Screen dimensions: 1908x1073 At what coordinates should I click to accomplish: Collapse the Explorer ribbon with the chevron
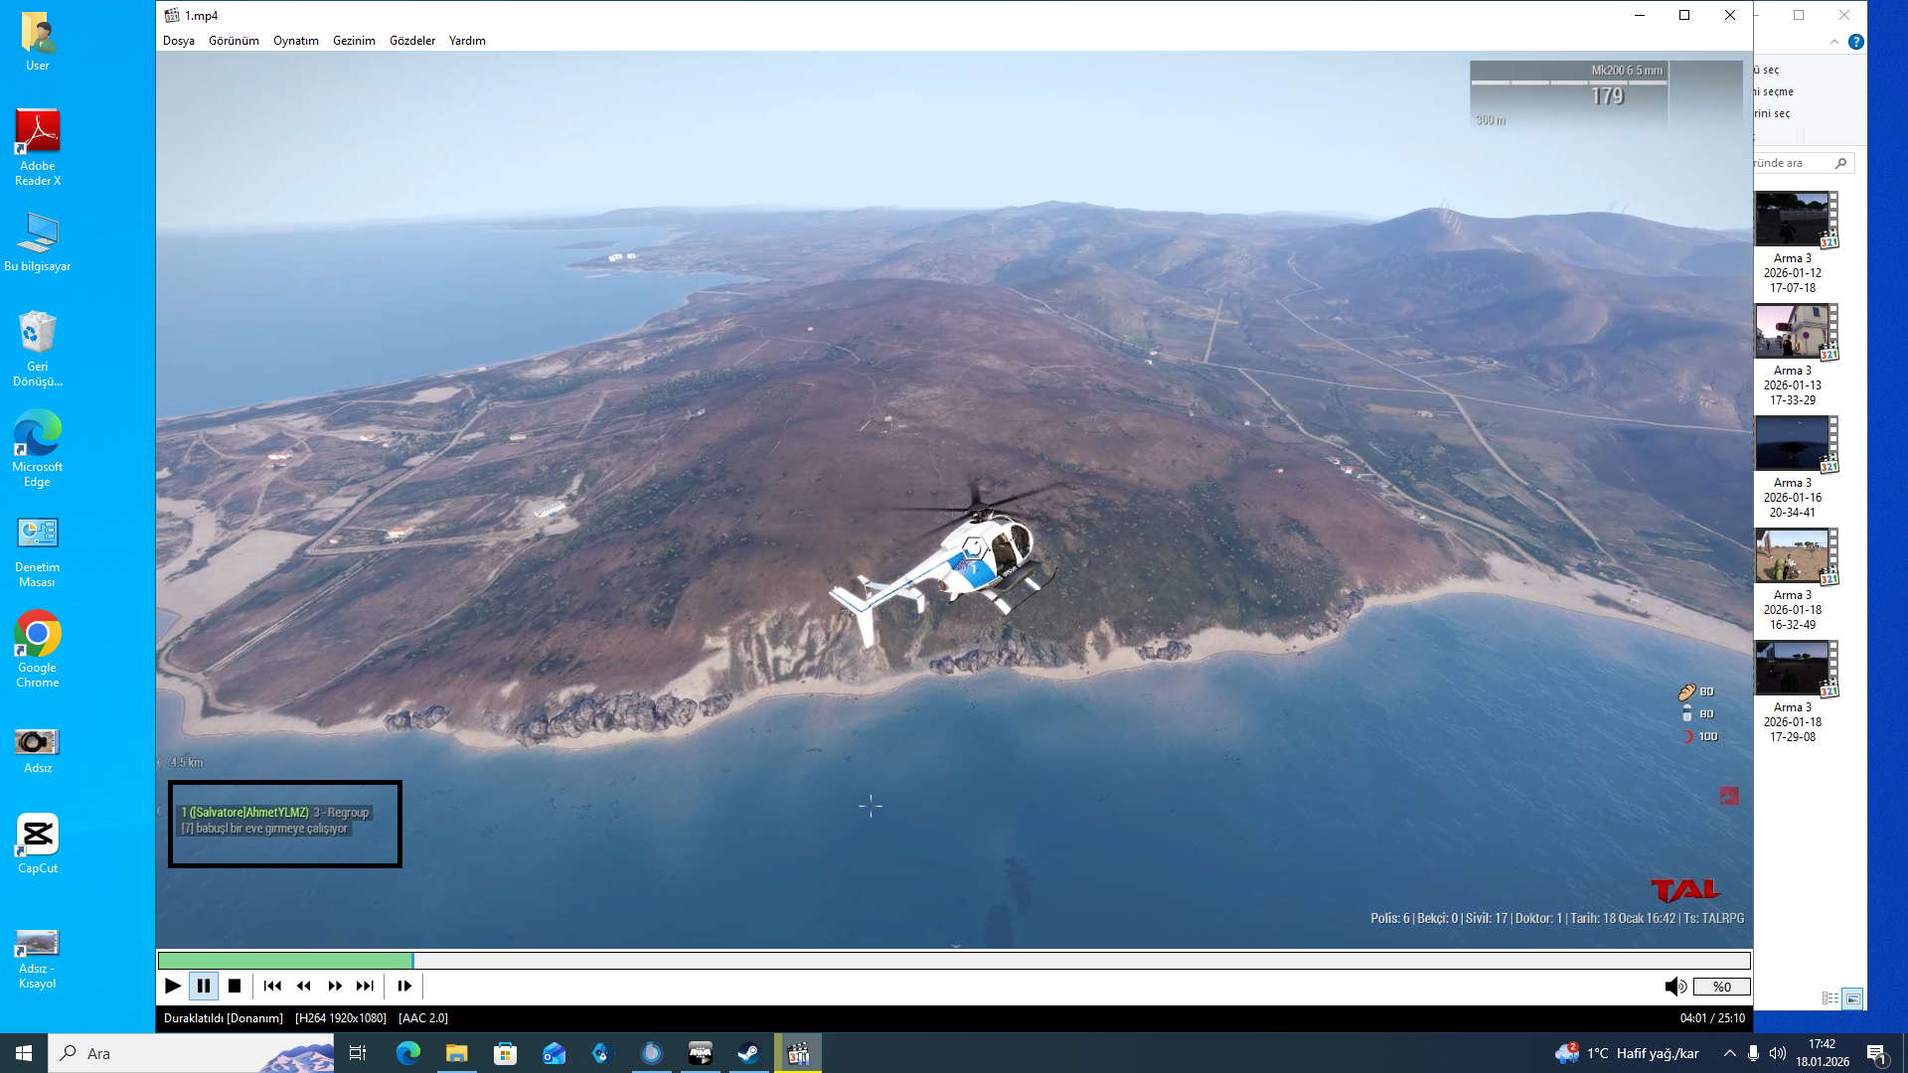[x=1834, y=42]
